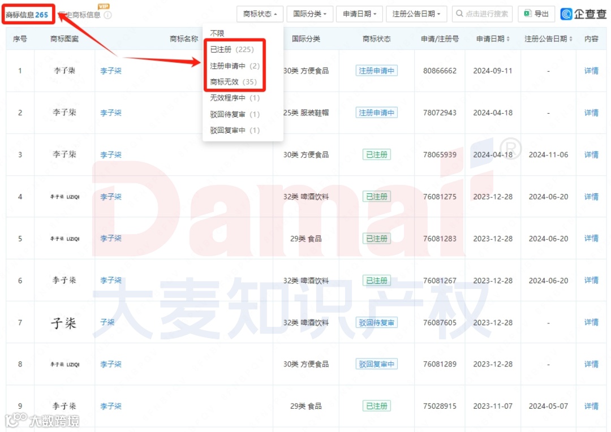Click the date 2024-11-06 in row 3
Viewport: 611px width, 432px height.
(548, 154)
